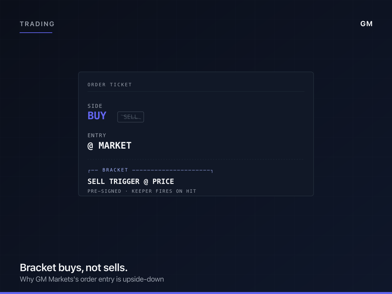Click the bracket's left corner glyph

coord(90,171)
